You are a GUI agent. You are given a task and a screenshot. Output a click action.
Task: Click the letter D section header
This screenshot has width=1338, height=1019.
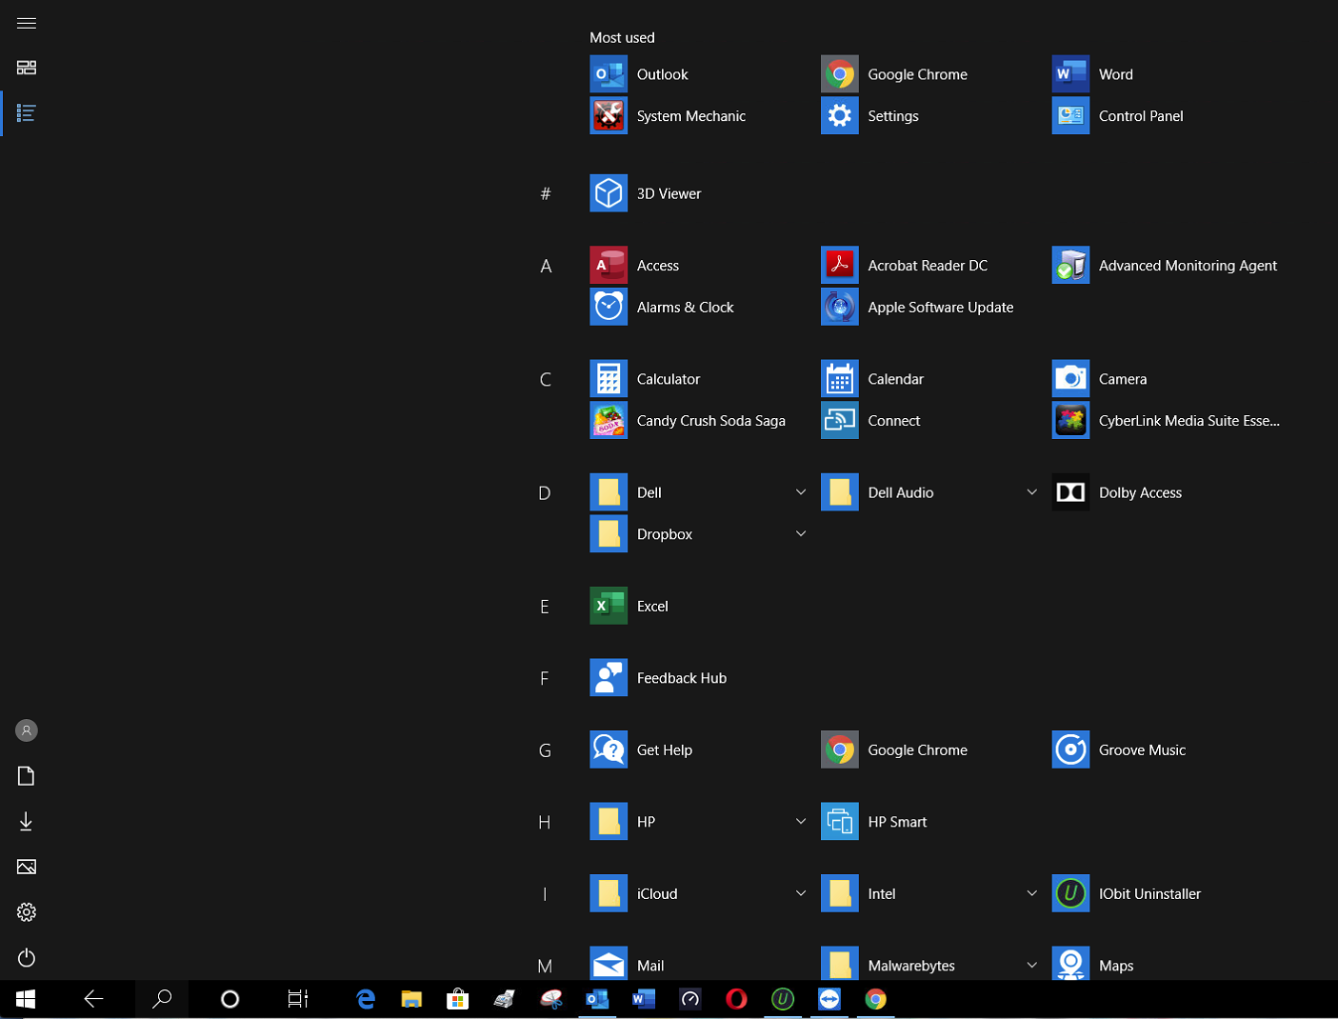pos(545,492)
